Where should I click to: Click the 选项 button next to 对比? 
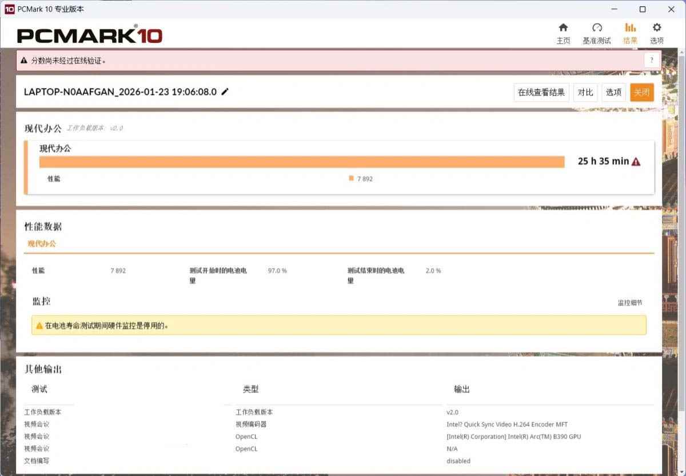tap(614, 93)
